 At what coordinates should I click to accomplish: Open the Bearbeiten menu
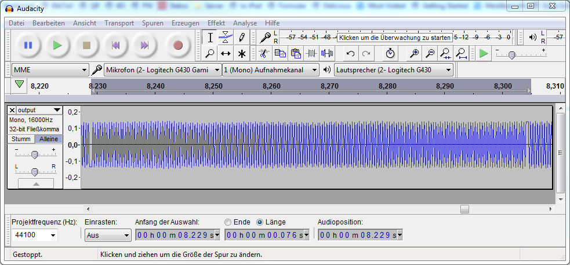[x=49, y=23]
